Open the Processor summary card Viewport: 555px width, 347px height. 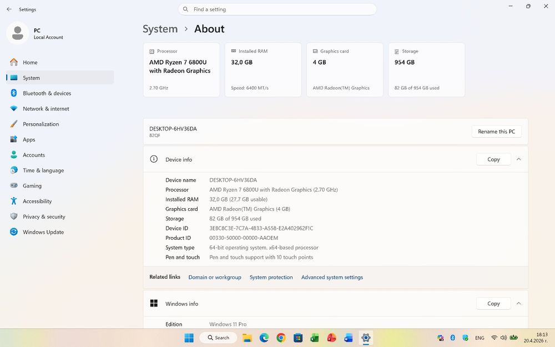pos(181,70)
